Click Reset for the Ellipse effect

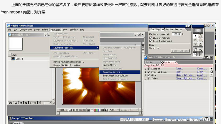click(179, 69)
